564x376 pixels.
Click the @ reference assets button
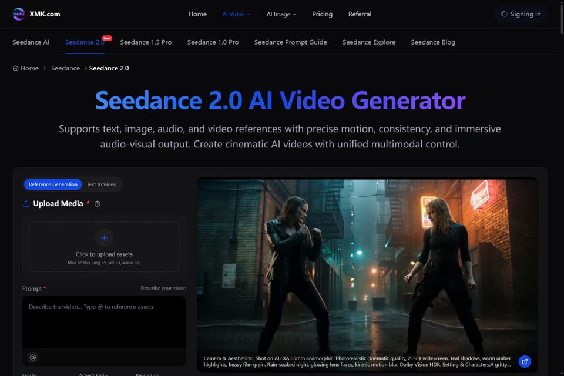click(x=33, y=357)
